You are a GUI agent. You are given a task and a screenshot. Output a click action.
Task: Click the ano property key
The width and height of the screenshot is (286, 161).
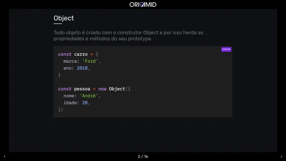coord(67,68)
